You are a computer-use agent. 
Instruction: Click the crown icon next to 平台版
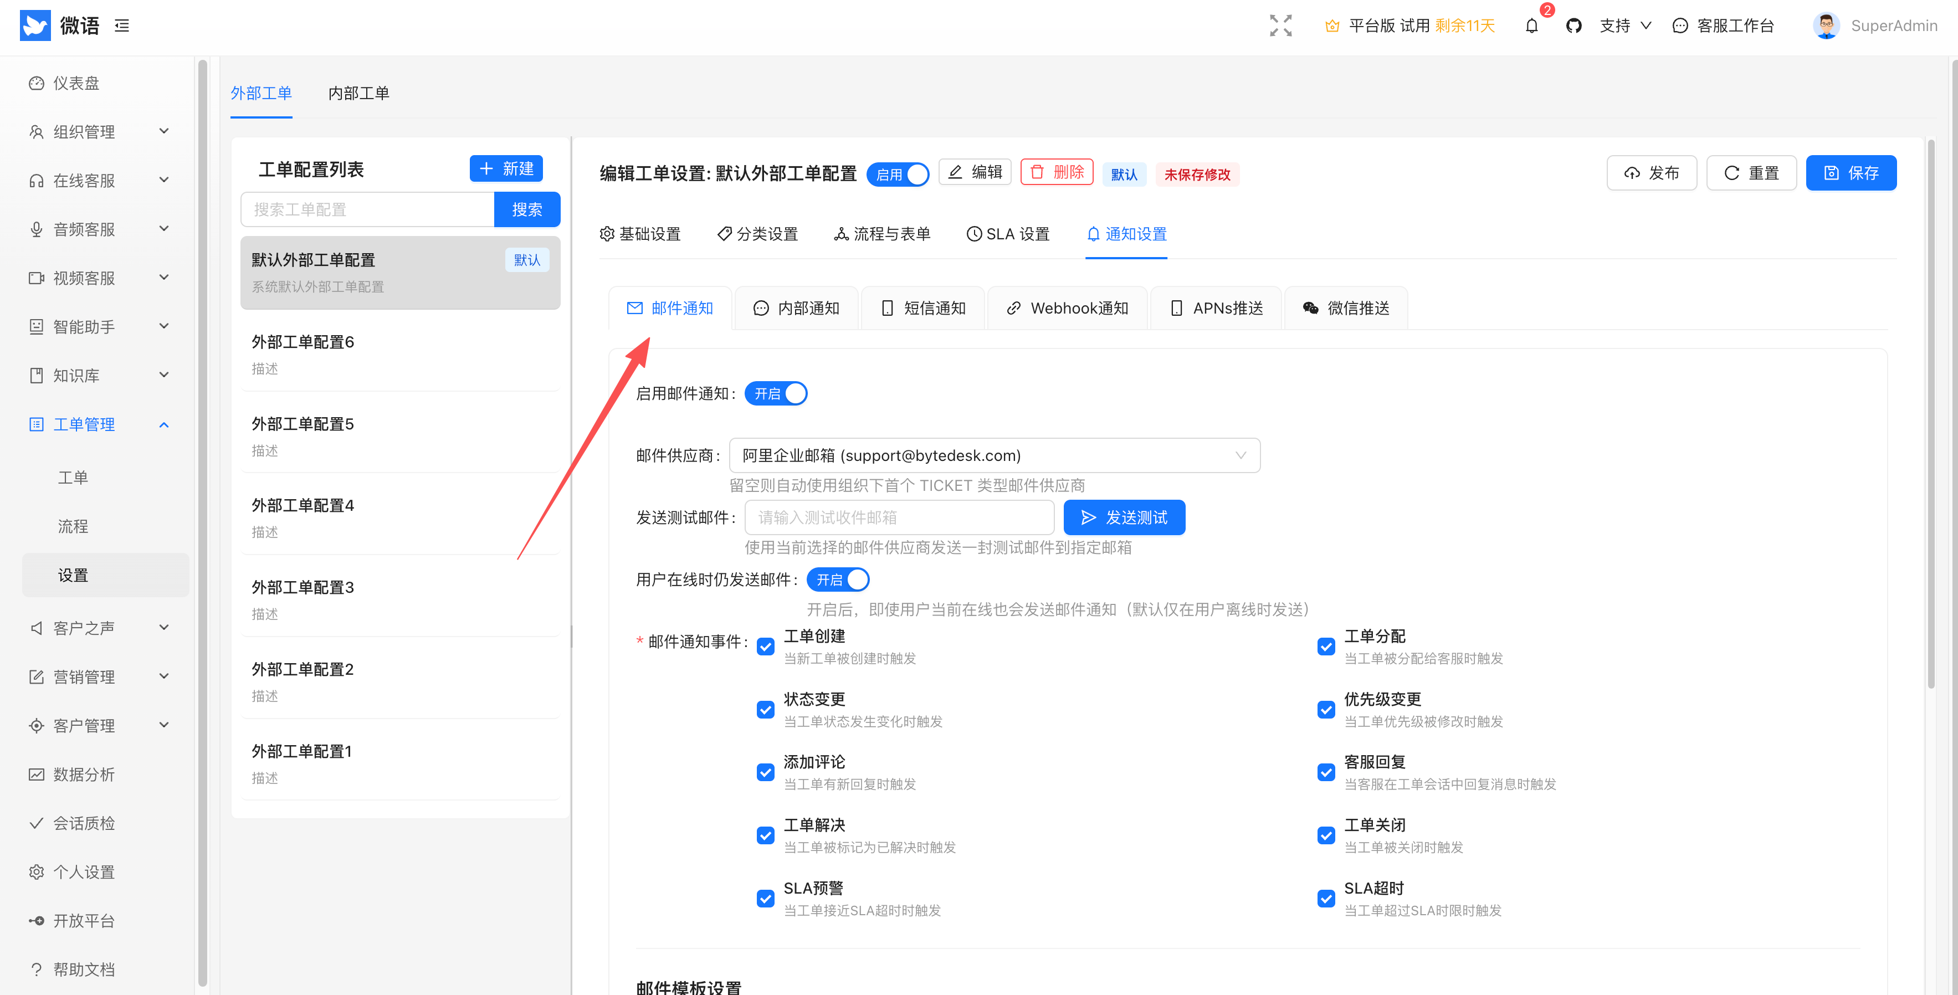(1332, 26)
